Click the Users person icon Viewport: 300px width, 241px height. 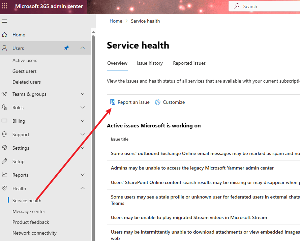[4, 48]
